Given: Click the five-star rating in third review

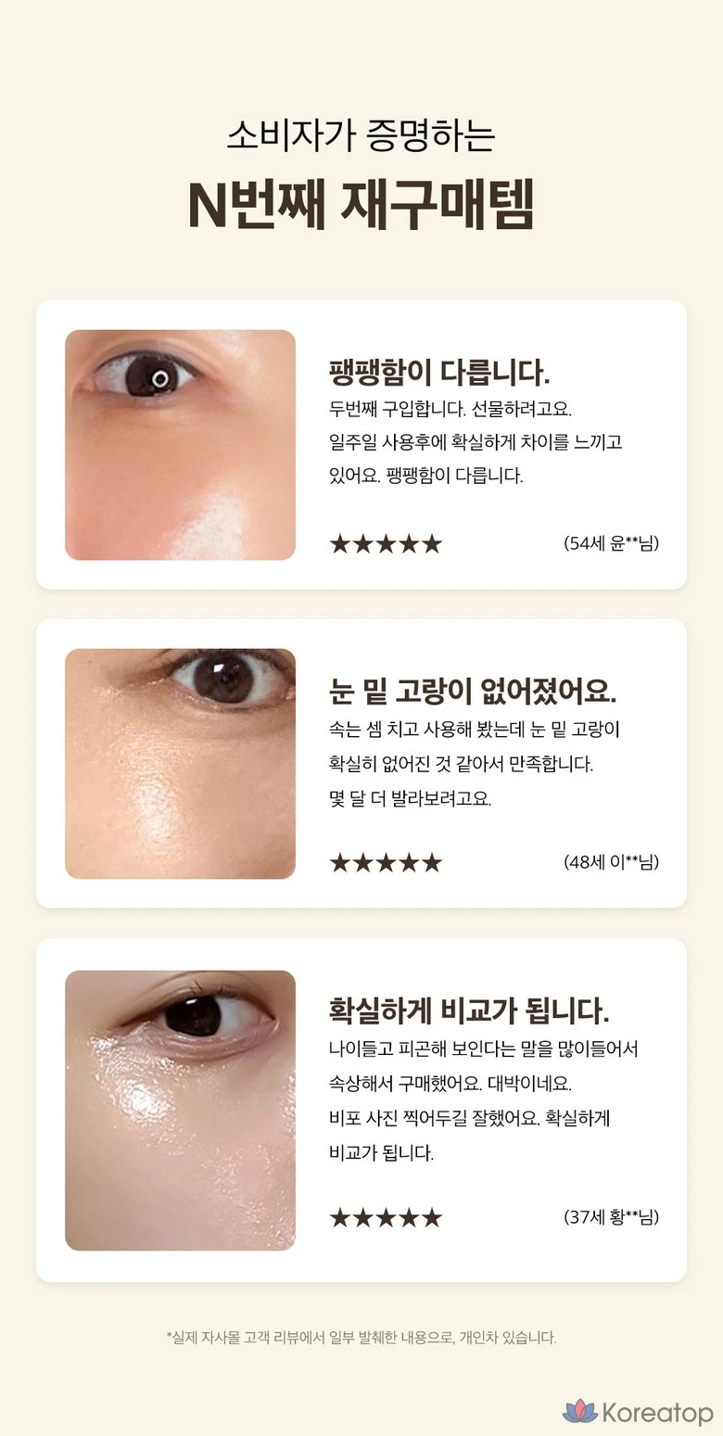Looking at the screenshot, I should pyautogui.click(x=386, y=1217).
